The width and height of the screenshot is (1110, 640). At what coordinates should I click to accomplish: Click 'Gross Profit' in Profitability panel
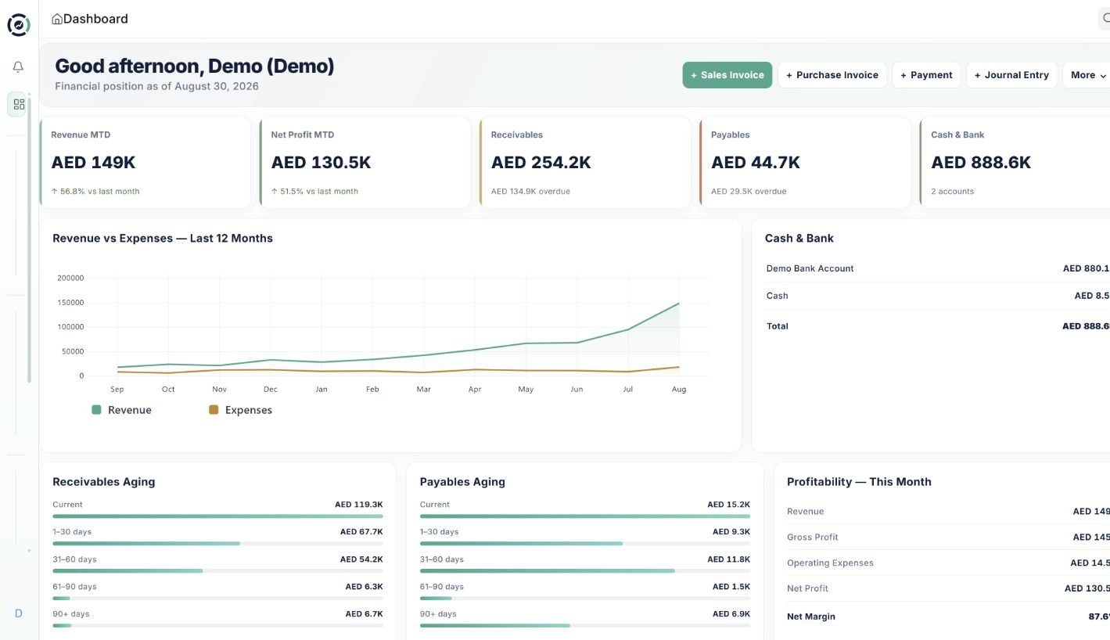tap(813, 538)
